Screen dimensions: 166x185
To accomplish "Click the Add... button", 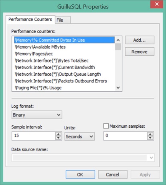I will click(140, 40).
